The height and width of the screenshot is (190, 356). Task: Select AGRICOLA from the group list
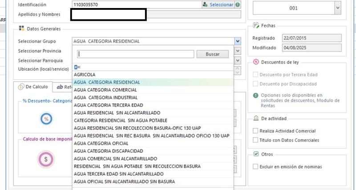point(153,74)
